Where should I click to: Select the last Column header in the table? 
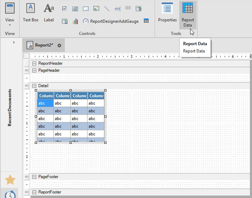96,96
